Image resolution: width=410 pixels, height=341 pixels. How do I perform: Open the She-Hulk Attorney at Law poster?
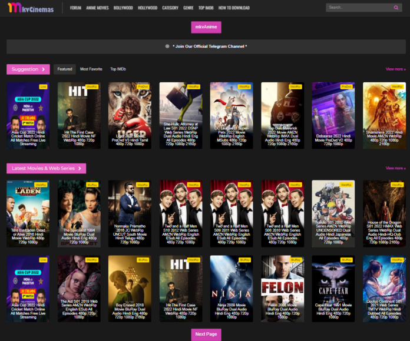[x=181, y=116]
